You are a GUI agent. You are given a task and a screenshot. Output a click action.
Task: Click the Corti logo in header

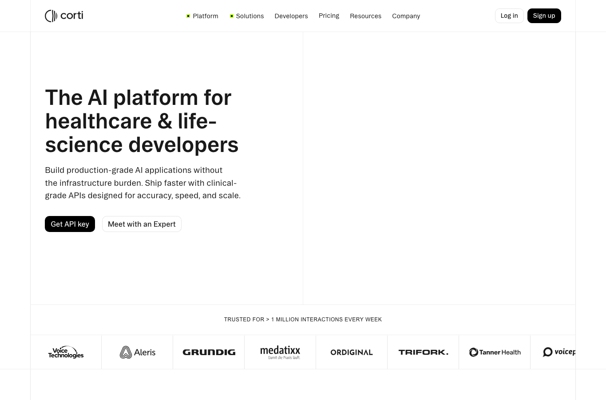[64, 16]
